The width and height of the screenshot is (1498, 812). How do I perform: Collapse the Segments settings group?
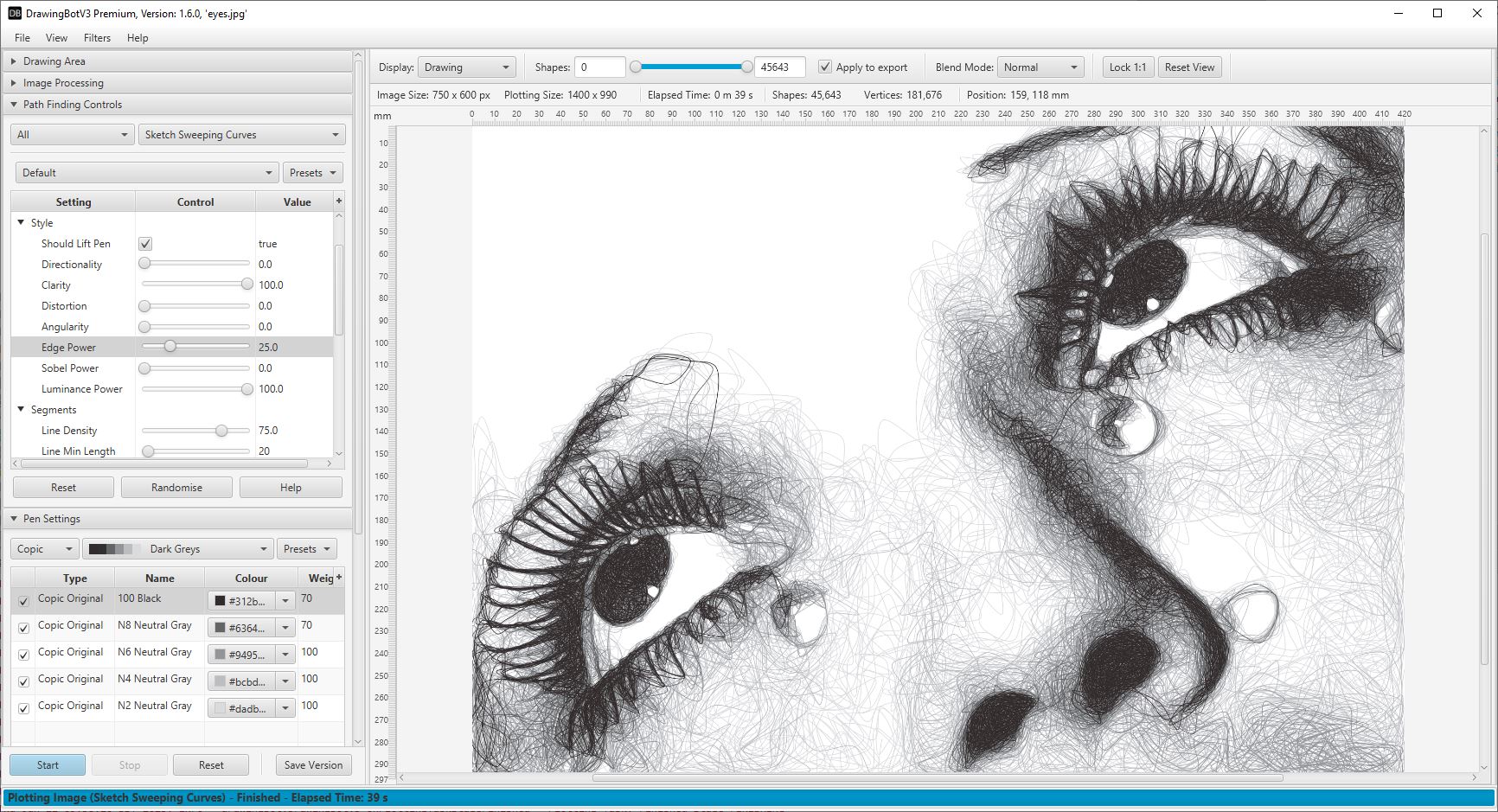coord(22,409)
